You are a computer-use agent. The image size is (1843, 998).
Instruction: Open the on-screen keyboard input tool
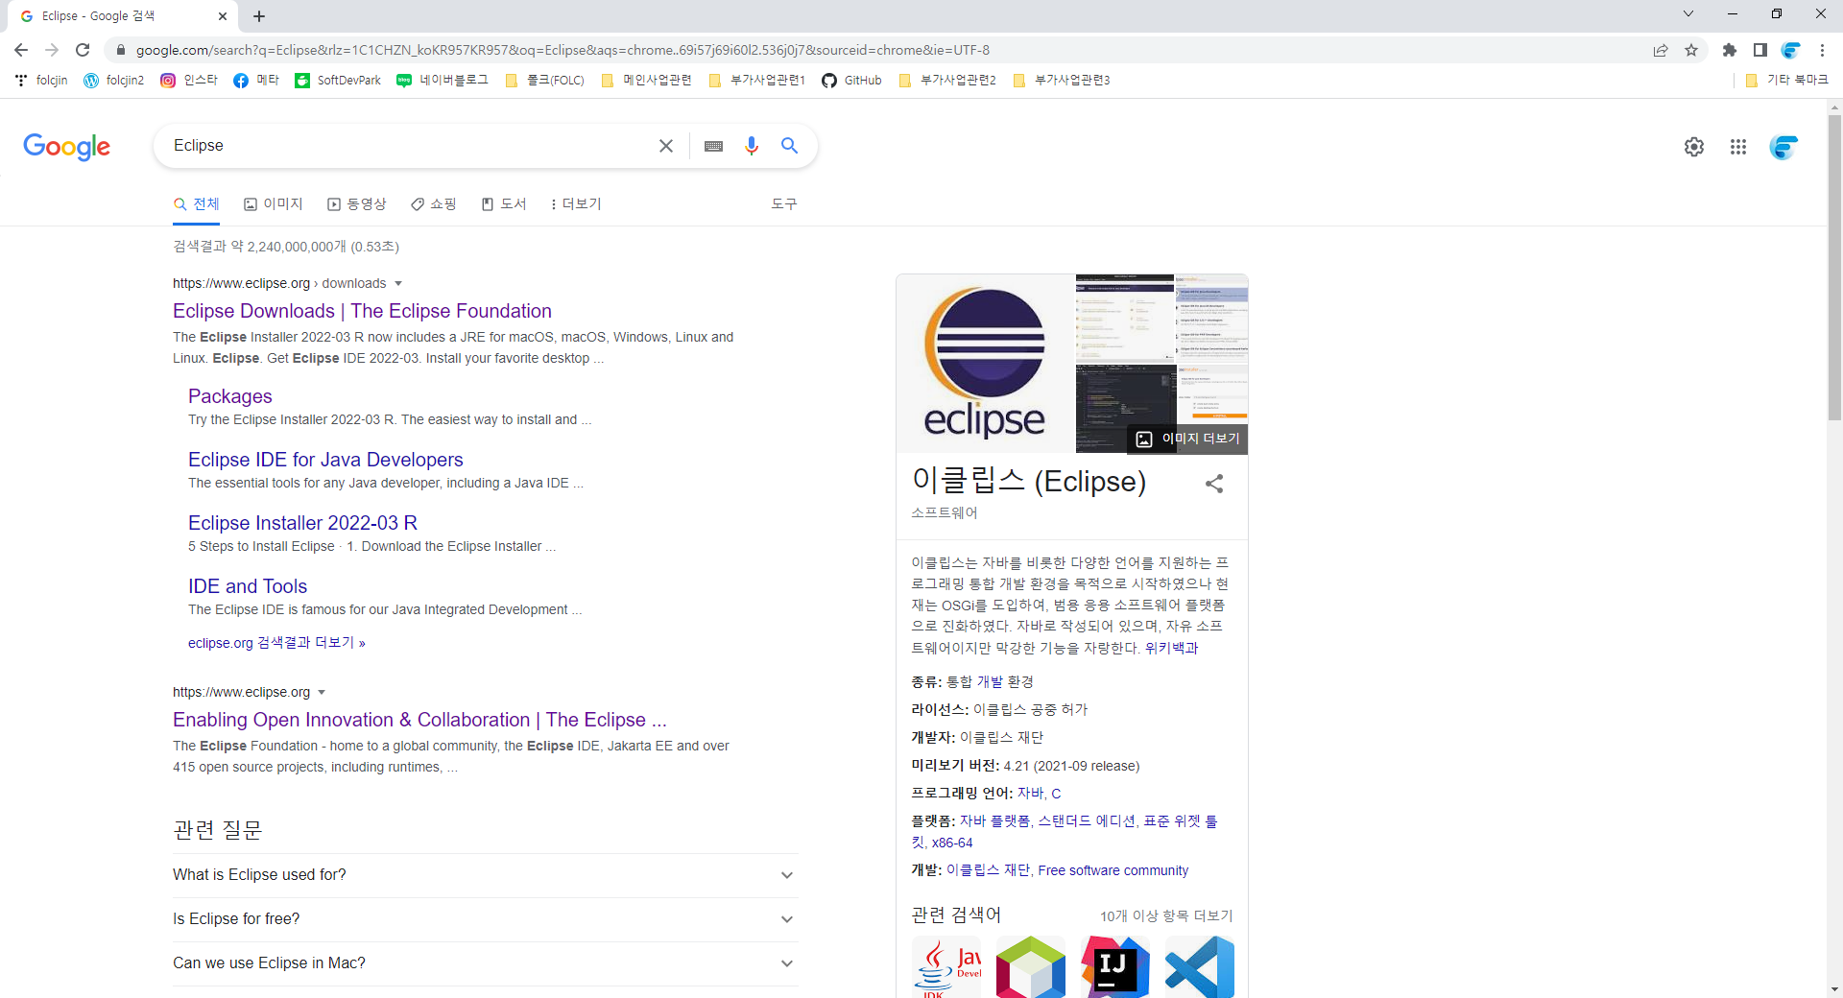click(713, 146)
